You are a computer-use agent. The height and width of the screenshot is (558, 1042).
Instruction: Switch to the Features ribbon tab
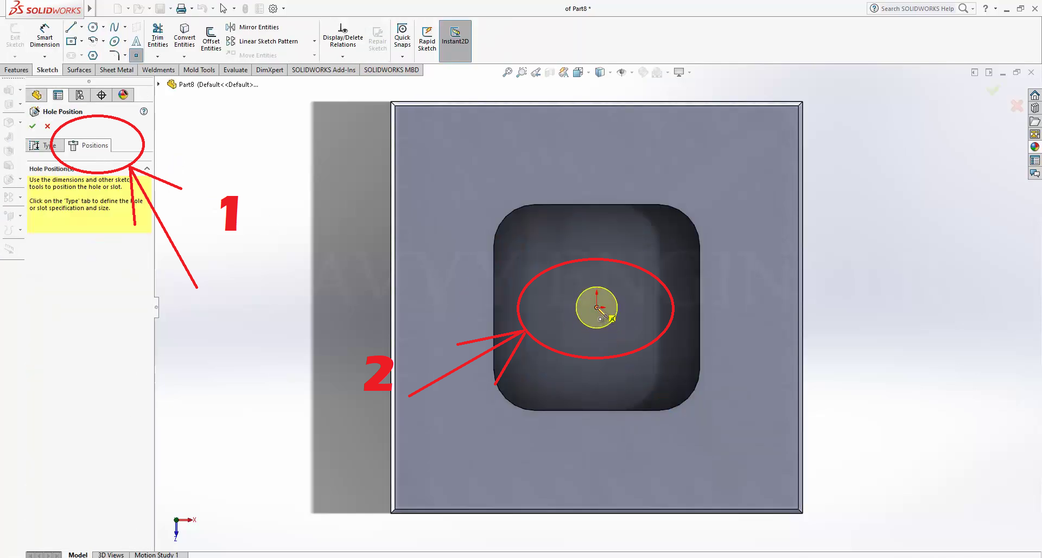coord(16,70)
